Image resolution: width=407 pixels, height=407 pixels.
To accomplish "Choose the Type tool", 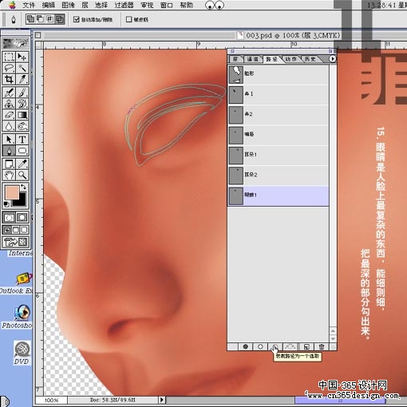I will click(22, 140).
